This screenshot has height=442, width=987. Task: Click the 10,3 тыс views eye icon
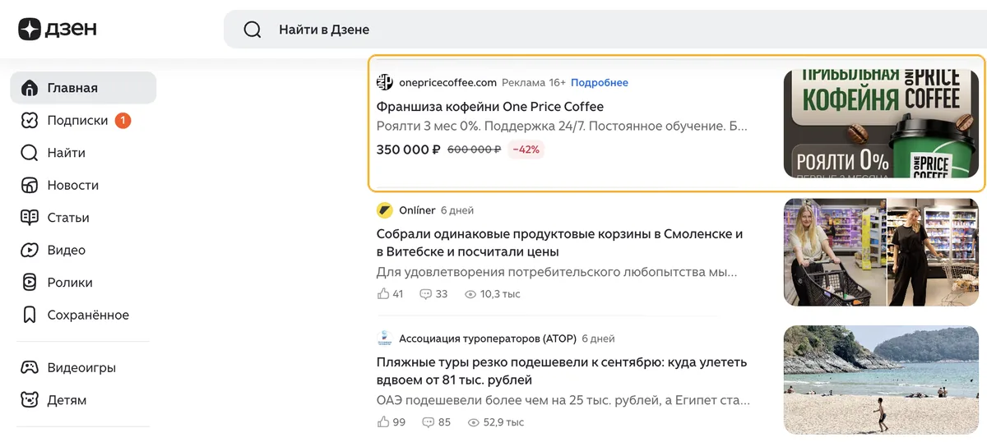click(470, 294)
